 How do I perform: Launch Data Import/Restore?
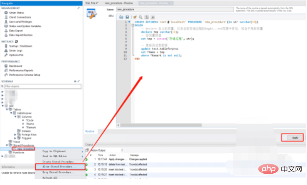[21, 35]
